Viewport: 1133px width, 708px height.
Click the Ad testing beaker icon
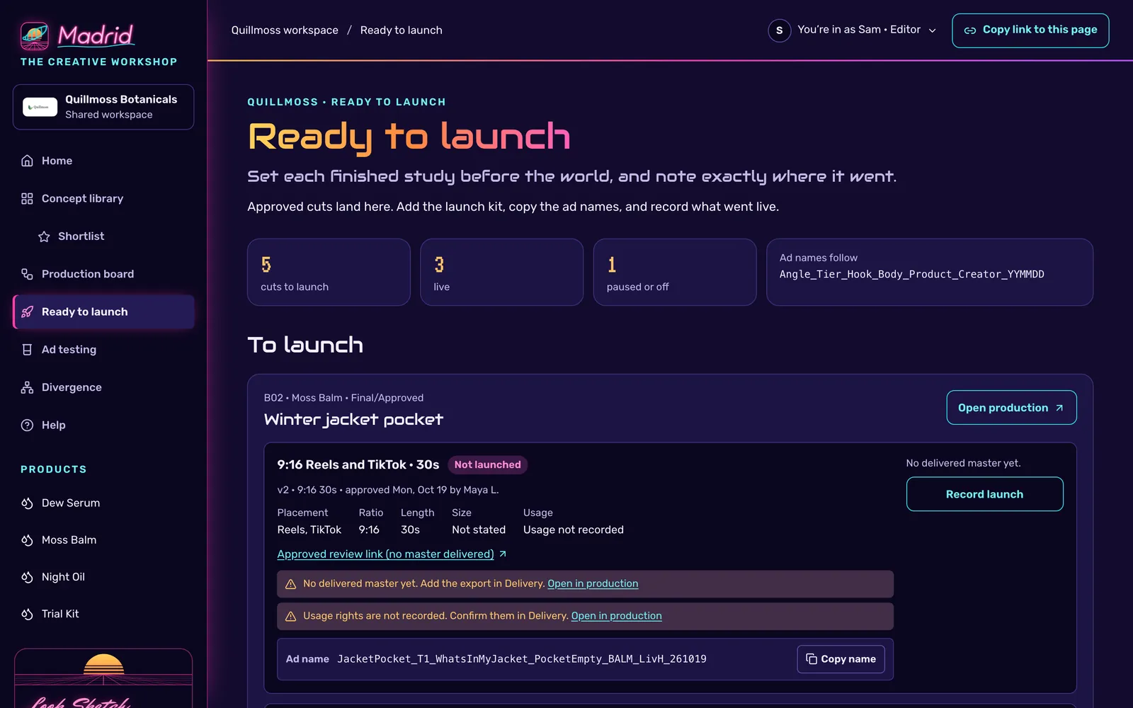(x=27, y=350)
